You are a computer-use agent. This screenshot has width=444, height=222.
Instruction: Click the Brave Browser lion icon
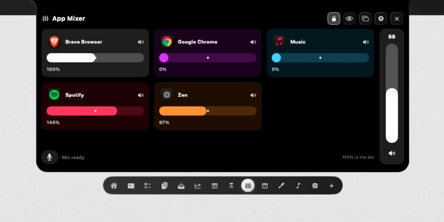pyautogui.click(x=54, y=42)
